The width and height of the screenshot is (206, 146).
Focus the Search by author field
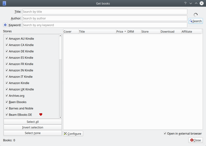105,18
